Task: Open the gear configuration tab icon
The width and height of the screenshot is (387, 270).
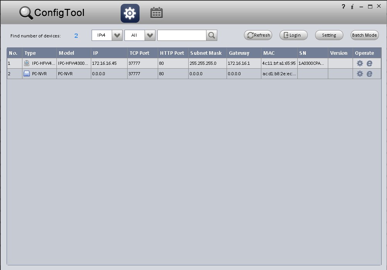Action: point(130,13)
